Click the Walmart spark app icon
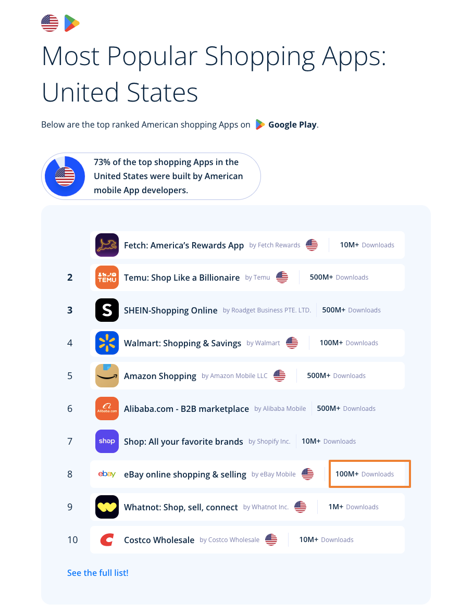This screenshot has height=616, width=473. tap(107, 343)
